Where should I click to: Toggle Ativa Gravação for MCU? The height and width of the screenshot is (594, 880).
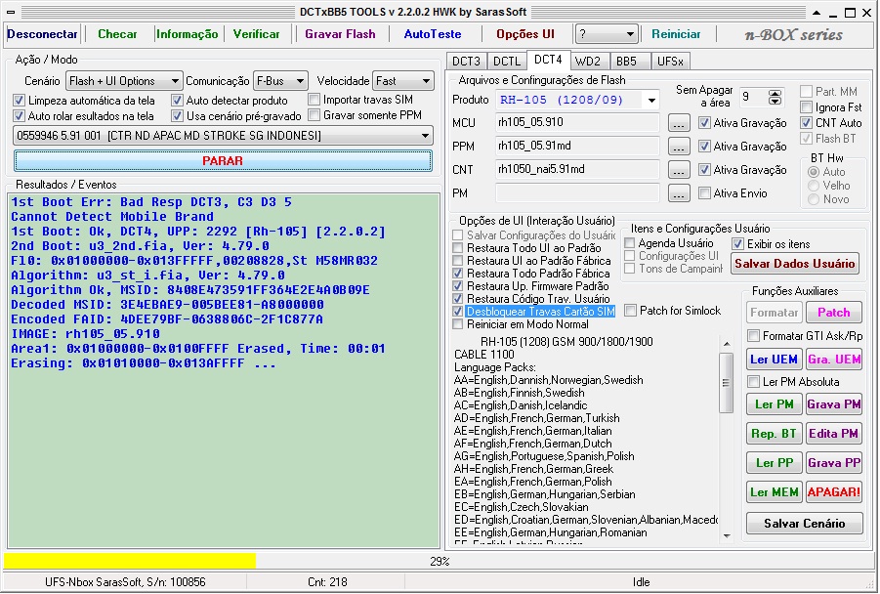coord(704,123)
